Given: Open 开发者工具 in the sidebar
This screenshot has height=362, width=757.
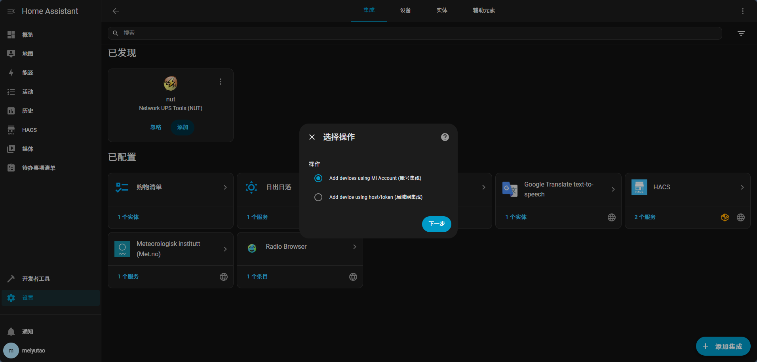Looking at the screenshot, I should pos(36,279).
